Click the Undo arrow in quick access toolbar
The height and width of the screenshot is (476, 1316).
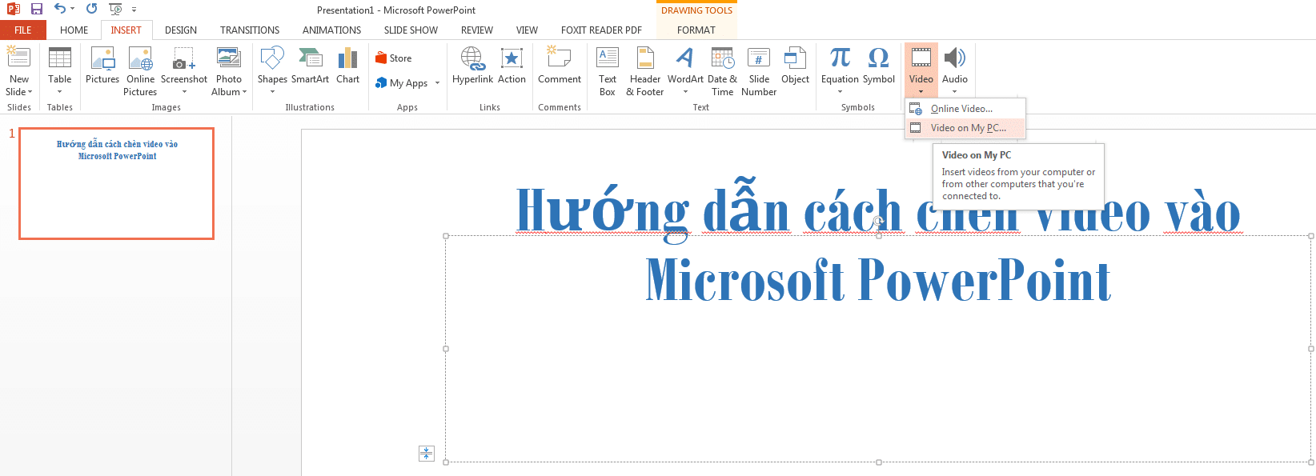click(60, 9)
